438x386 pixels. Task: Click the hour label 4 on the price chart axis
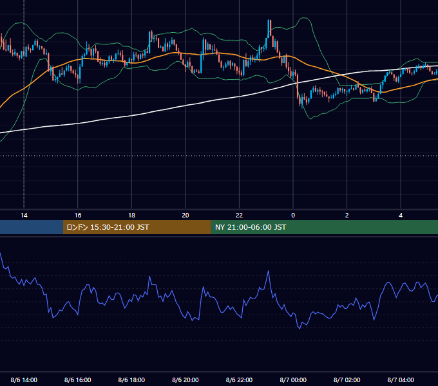point(401,216)
